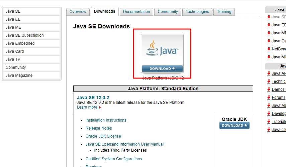
Task: Click red download icon beside Java ME
Action: click(269, 33)
